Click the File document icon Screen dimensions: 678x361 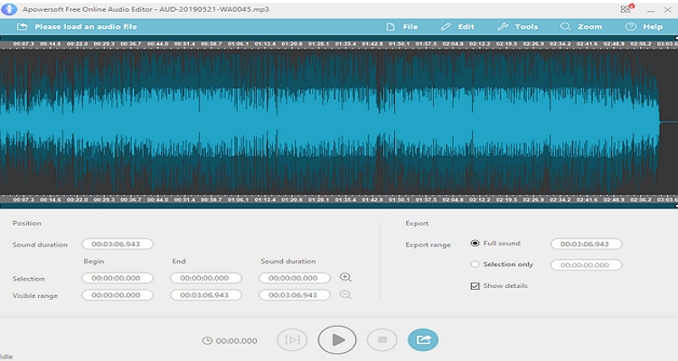391,27
